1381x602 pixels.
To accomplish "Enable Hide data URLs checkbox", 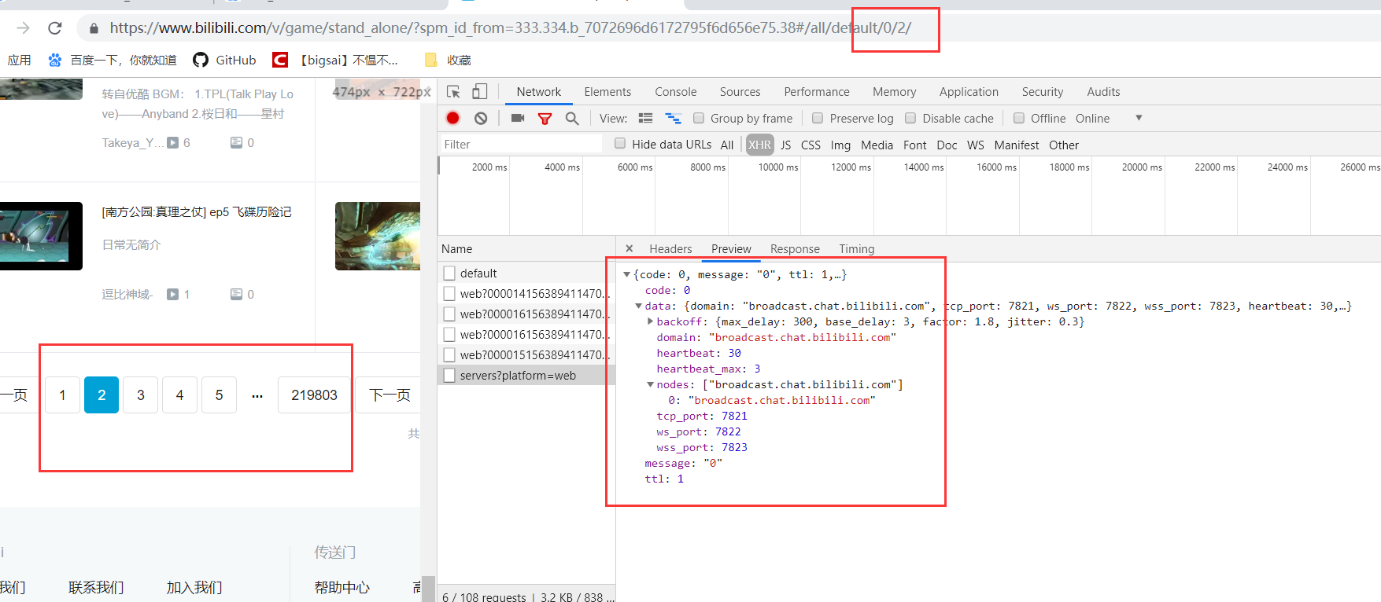I will (620, 143).
